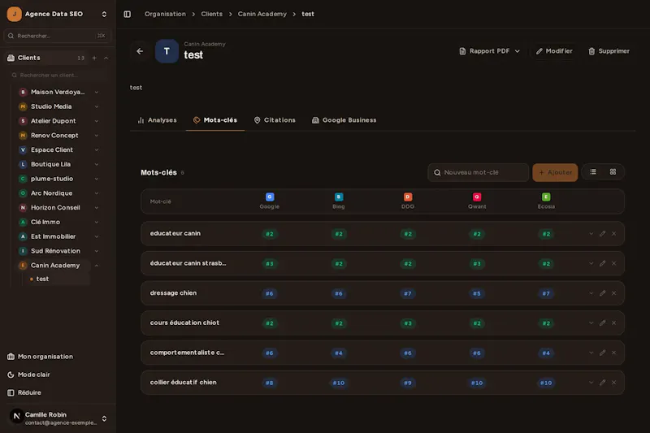Expand the educateur canin row details

pos(591,234)
